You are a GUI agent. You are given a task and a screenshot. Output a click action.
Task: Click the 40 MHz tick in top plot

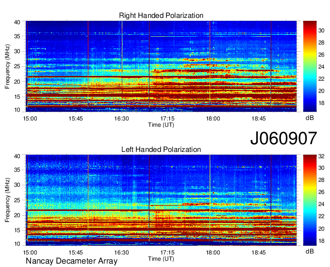click(17, 22)
